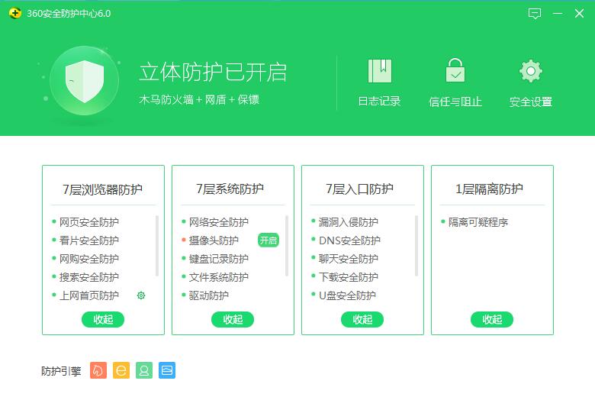Select DNS安全防护 item
This screenshot has height=397, width=595.
click(349, 240)
